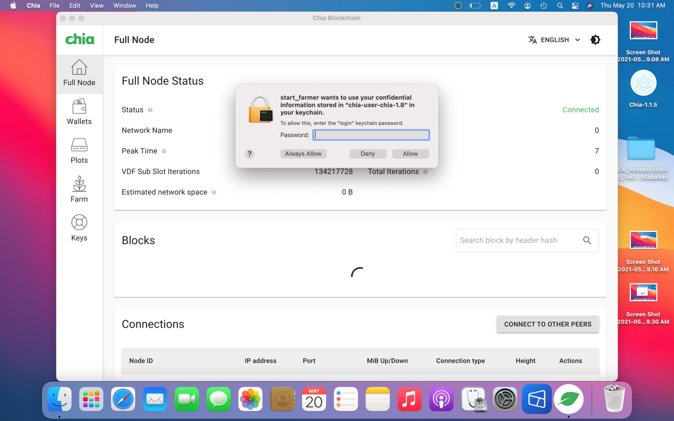Click the Chia logo in sidebar
674x421 pixels.
pyautogui.click(x=80, y=39)
